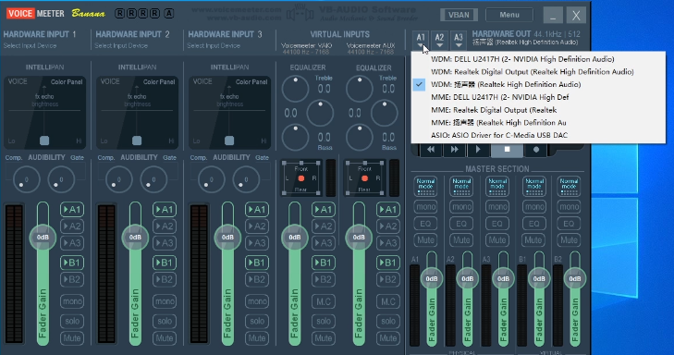Toggle EQ on master B1 bus
Screen dimensions: 674x355
click(533, 224)
